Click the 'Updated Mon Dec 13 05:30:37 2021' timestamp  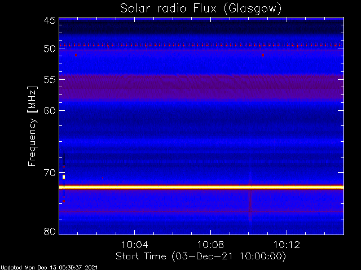click(49, 268)
